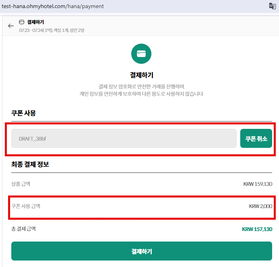Click the 상품 금액 label
Viewport: 279px width, 267px height.
tap(21, 184)
